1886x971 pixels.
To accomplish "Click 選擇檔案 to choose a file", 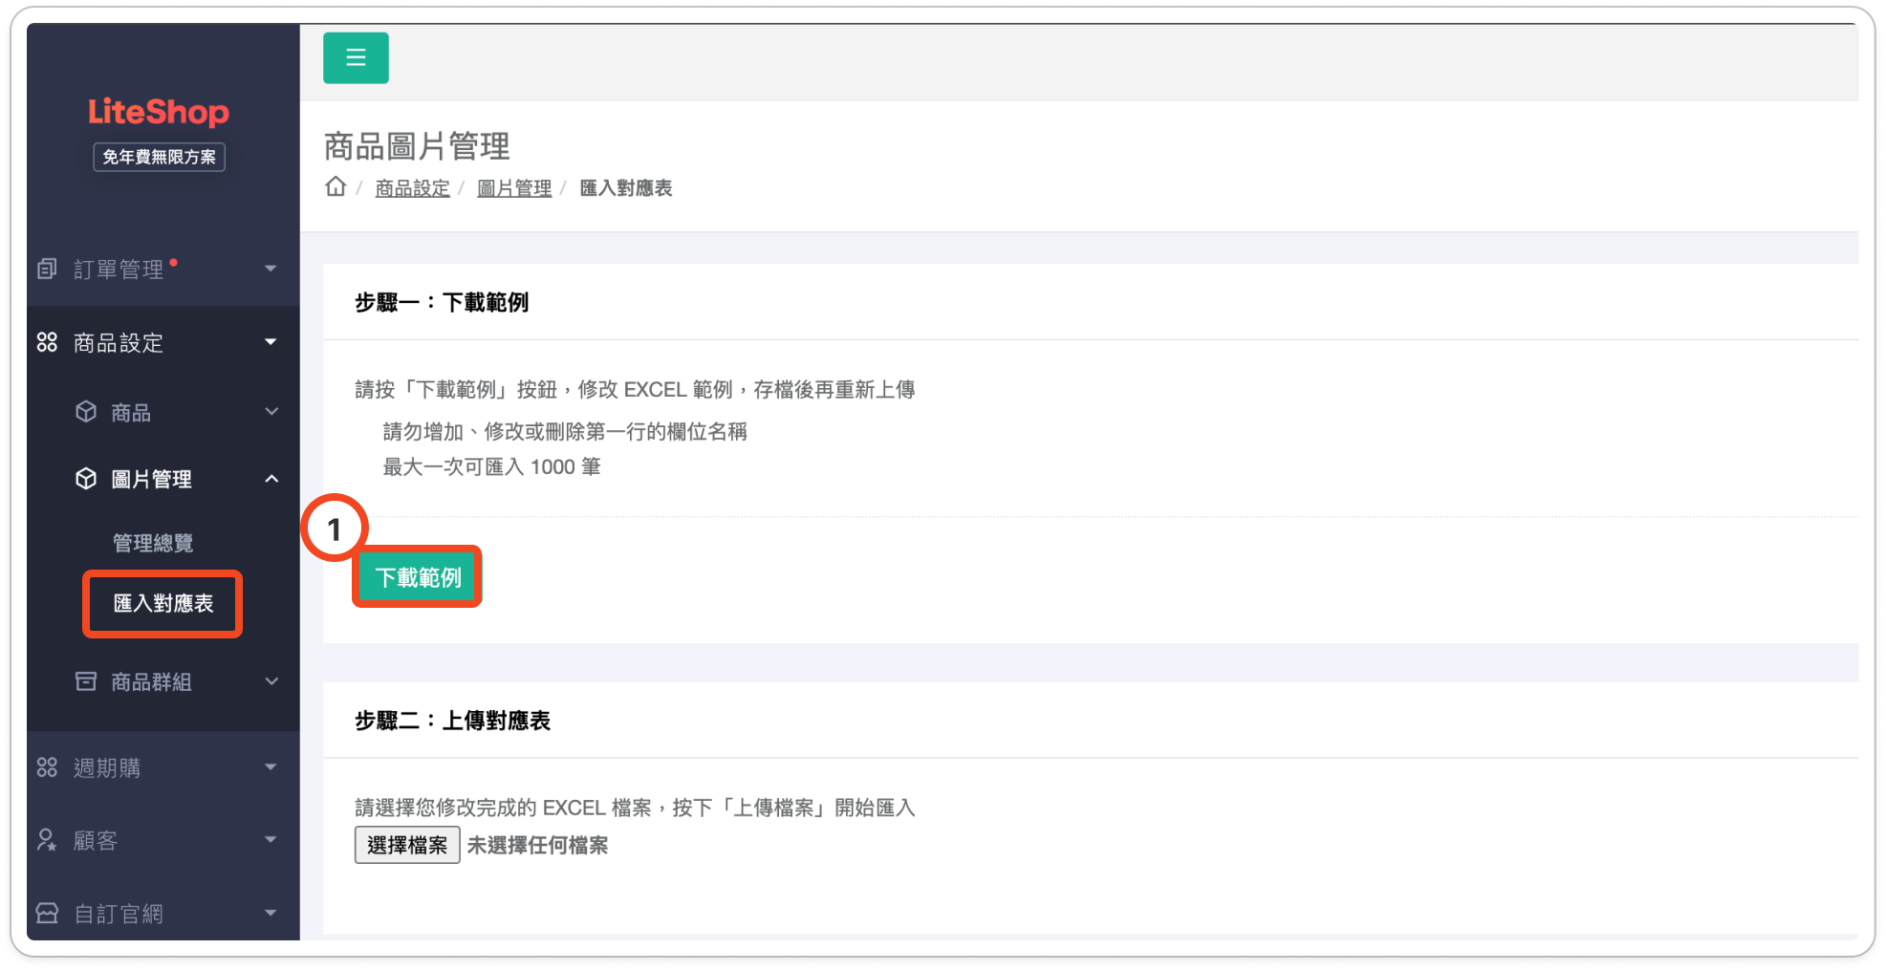I will 407,845.
